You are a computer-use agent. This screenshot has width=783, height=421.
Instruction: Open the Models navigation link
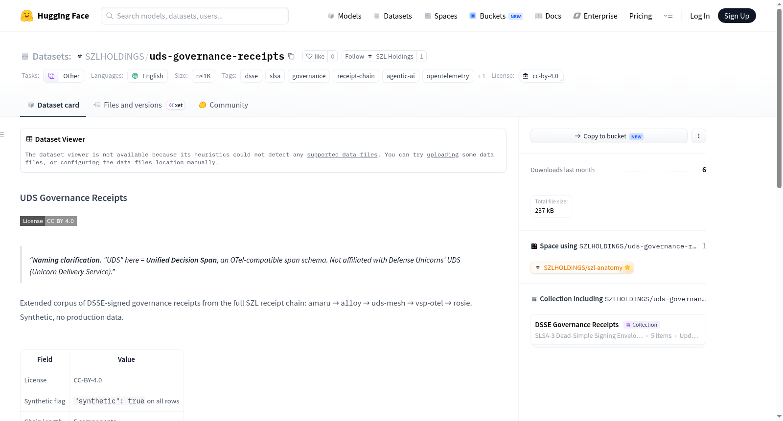click(345, 16)
